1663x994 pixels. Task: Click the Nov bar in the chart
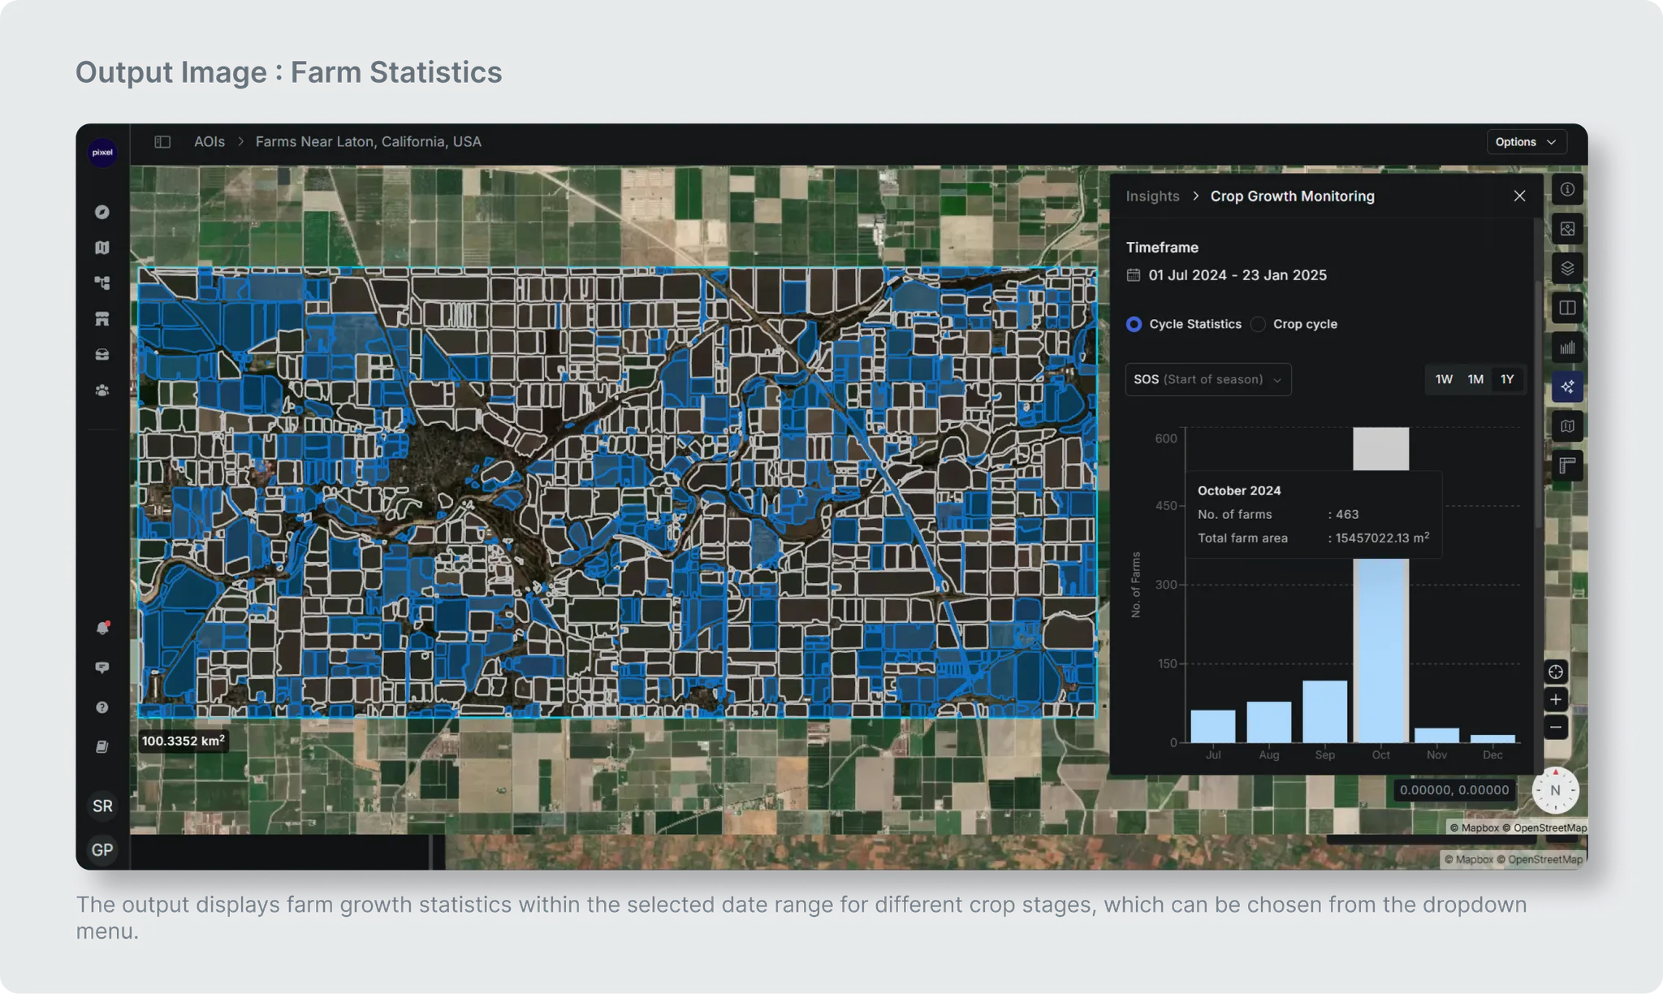(1437, 735)
